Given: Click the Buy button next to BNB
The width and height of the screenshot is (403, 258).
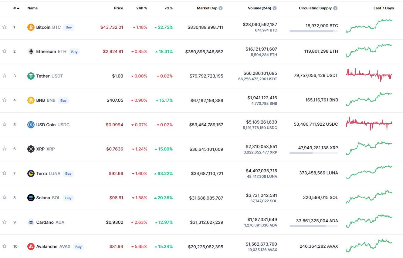Looking at the screenshot, I should (63, 101).
